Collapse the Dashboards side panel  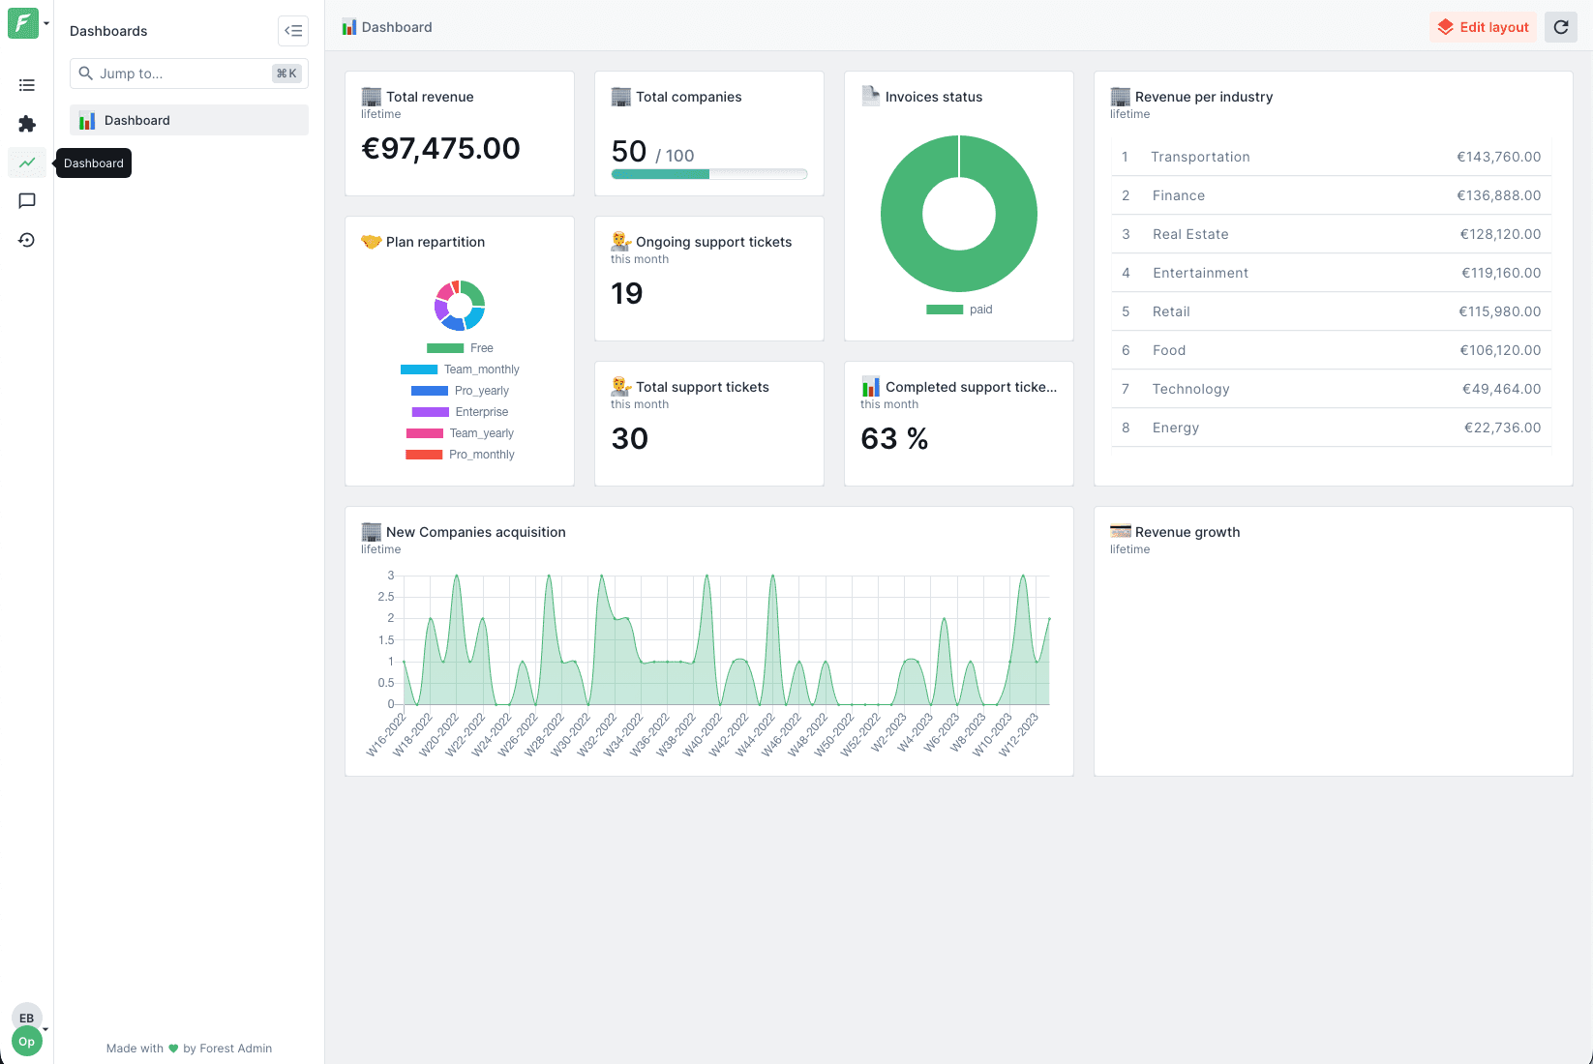coord(293,31)
